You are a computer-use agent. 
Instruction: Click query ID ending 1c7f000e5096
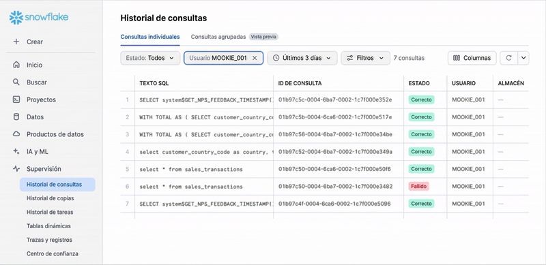point(334,204)
